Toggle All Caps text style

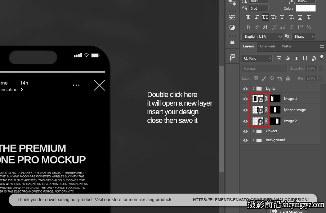pos(265,17)
